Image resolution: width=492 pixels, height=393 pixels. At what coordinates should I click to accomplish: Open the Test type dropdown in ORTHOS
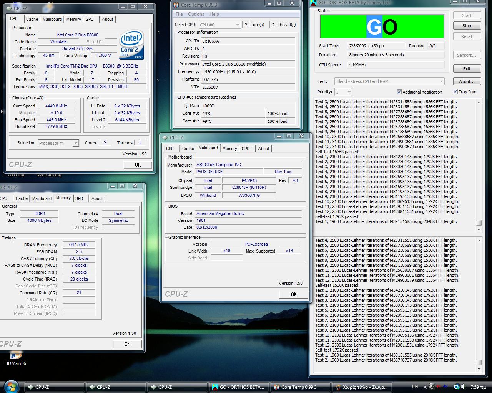(x=389, y=81)
